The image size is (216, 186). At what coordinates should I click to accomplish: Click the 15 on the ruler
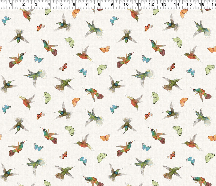189,5
